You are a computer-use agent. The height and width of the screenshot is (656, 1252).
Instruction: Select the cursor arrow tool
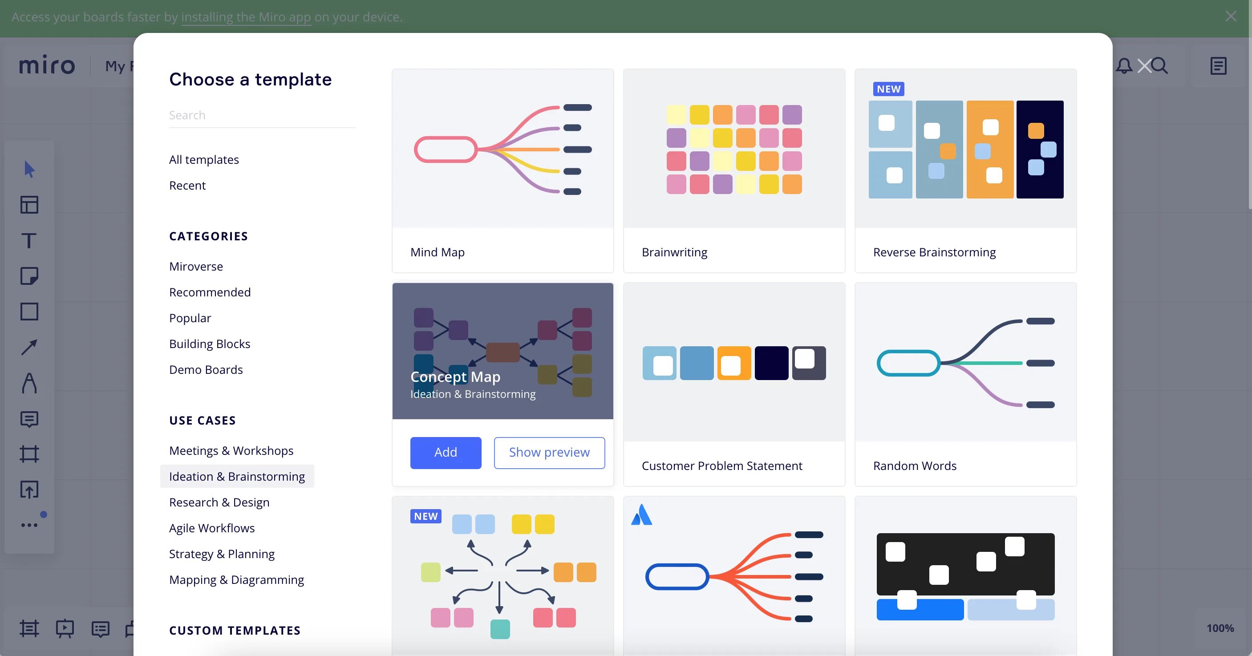29,169
